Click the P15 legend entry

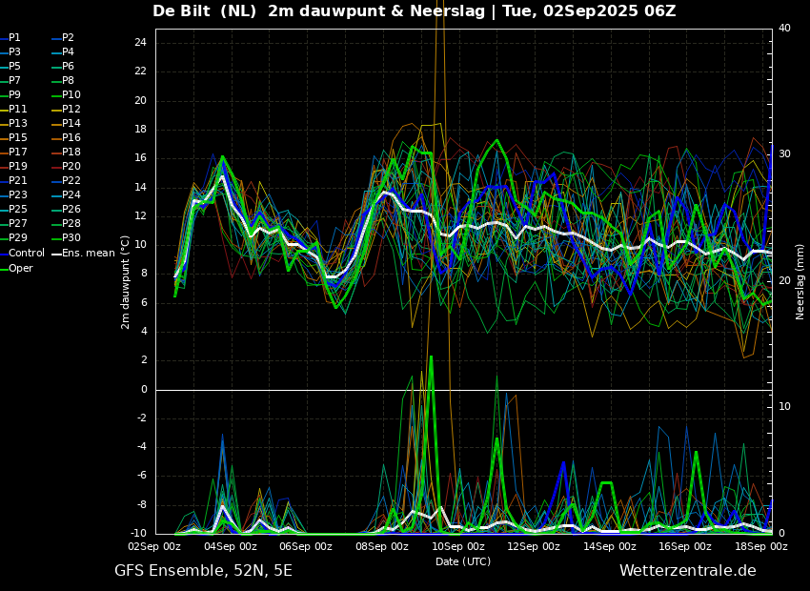point(18,138)
